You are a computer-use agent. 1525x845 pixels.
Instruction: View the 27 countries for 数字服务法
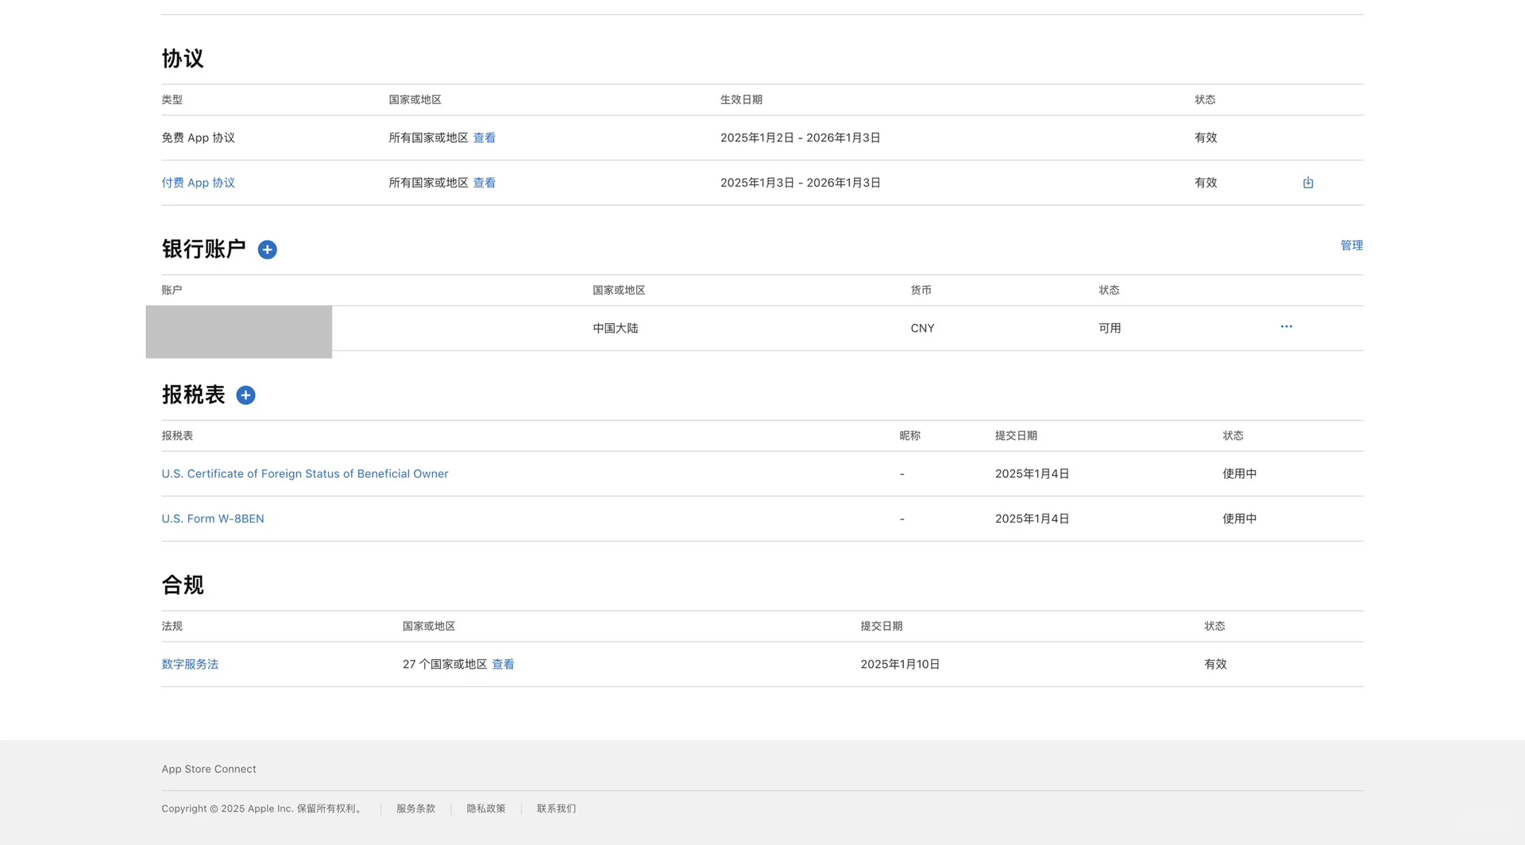click(503, 664)
